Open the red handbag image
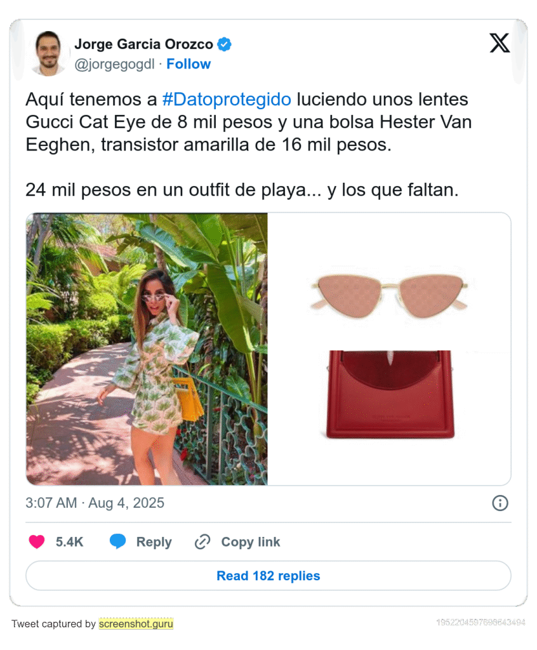This screenshot has width=537, height=650. (x=389, y=395)
